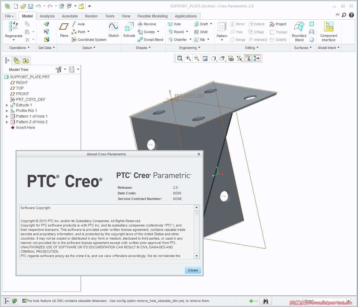The image size is (358, 307).
Task: Click the search binoculars icon in status bar
Action: (265, 301)
